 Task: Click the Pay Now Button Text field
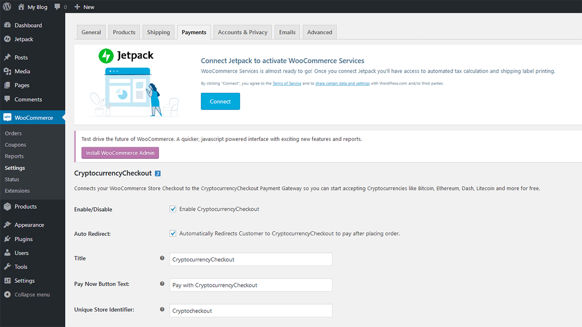point(251,285)
